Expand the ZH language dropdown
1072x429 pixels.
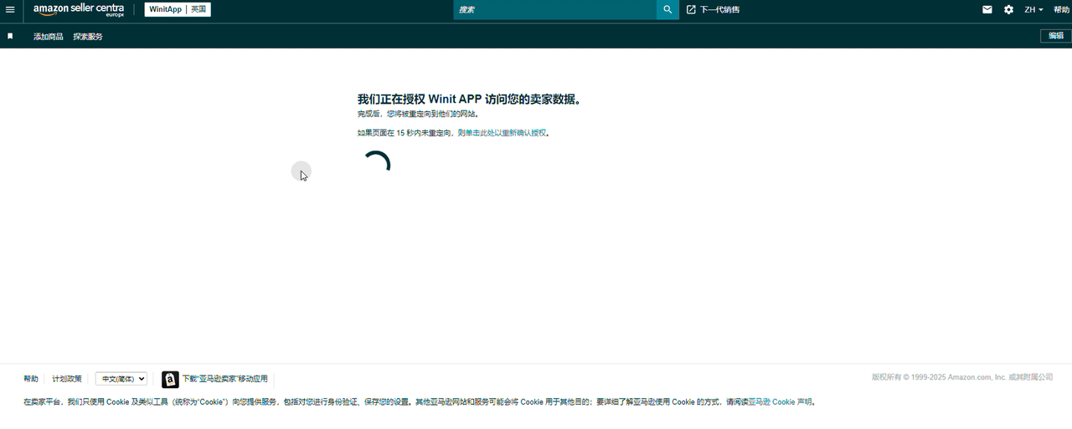1033,10
